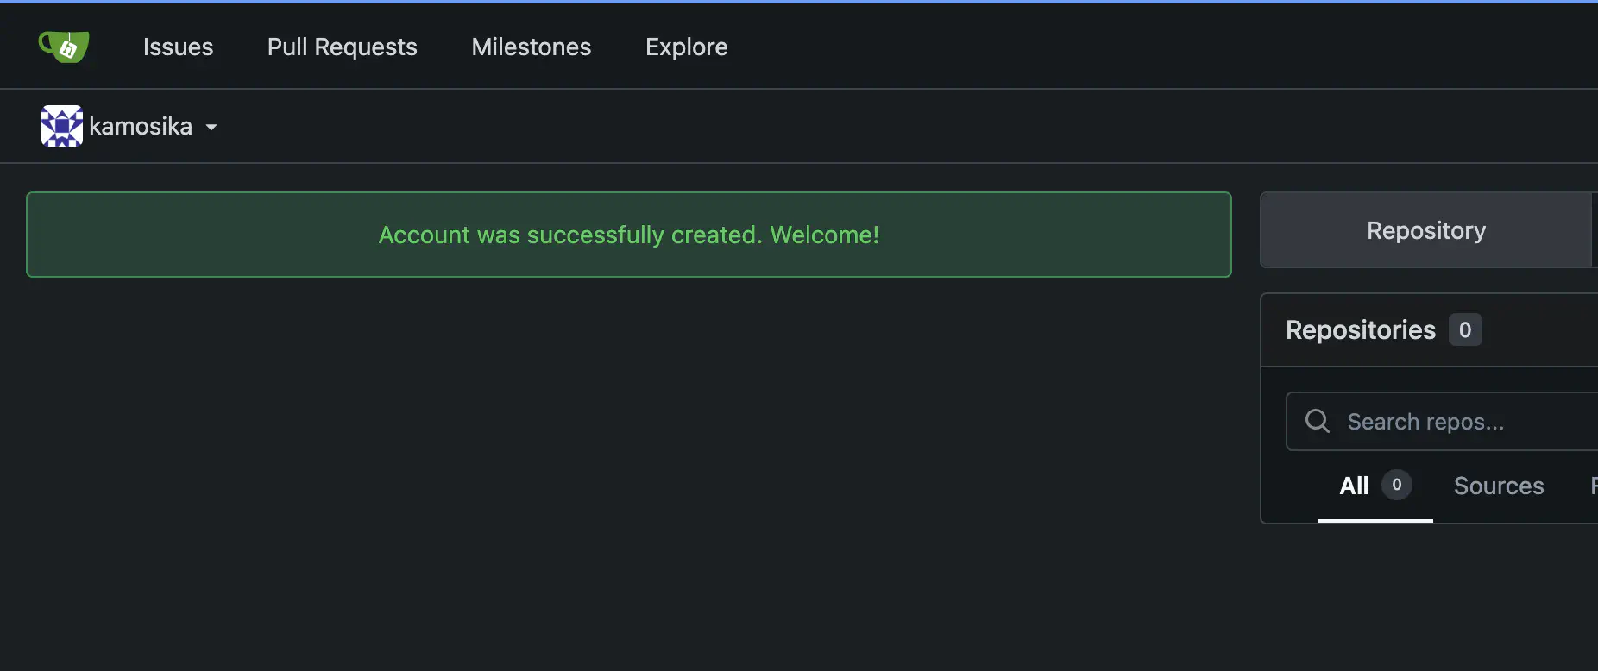Click the kamosika user avatar
This screenshot has height=671, width=1598.
pos(62,126)
